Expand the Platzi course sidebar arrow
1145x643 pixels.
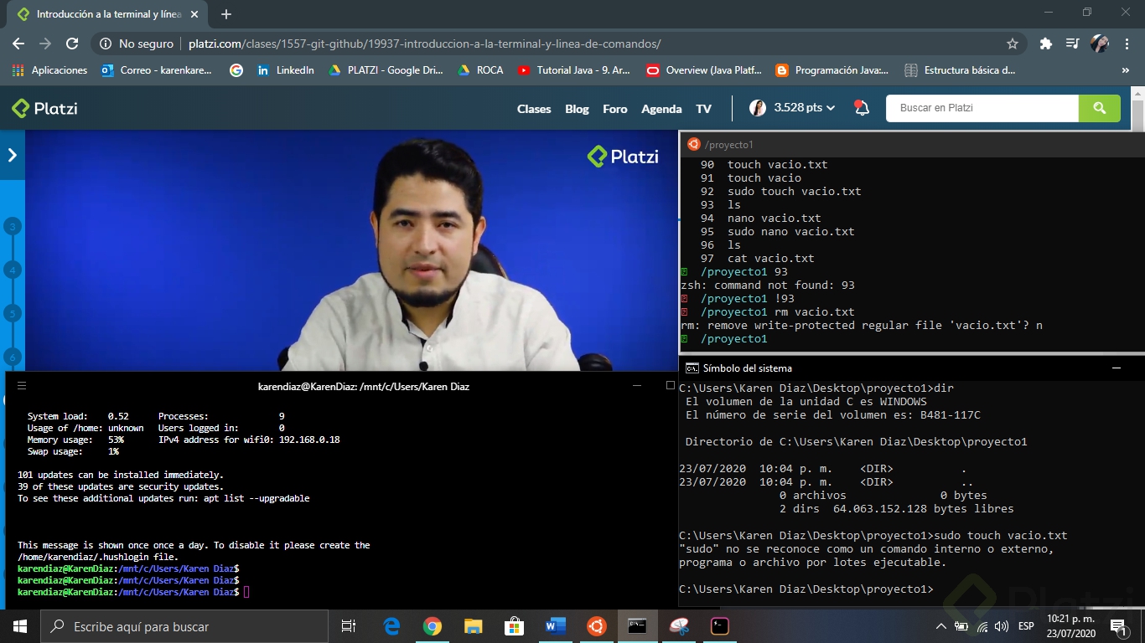point(13,155)
